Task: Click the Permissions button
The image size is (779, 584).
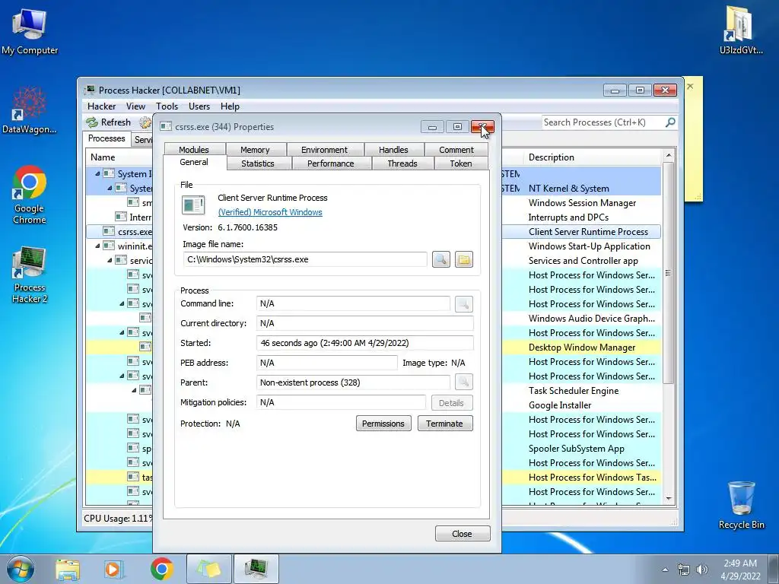Action: (x=383, y=424)
